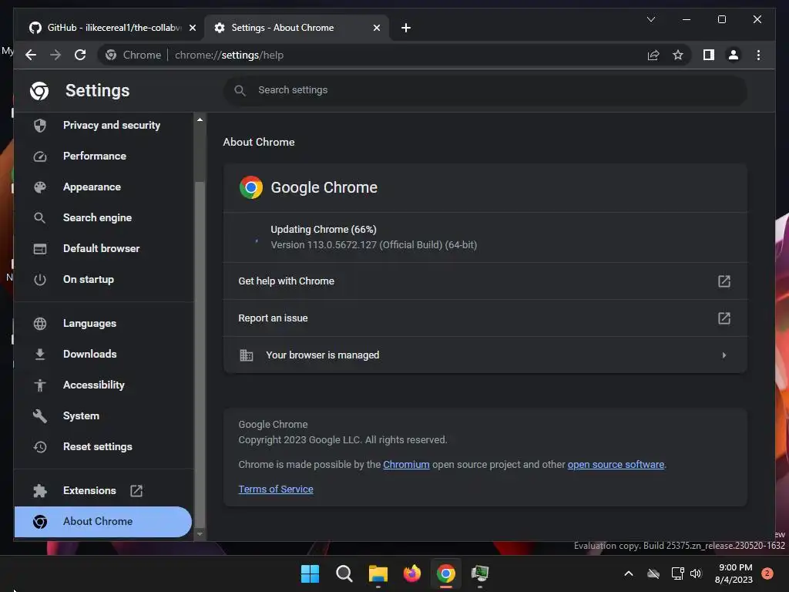The height and width of the screenshot is (592, 789).
Task: Open the open source software link
Action: pyautogui.click(x=616, y=465)
